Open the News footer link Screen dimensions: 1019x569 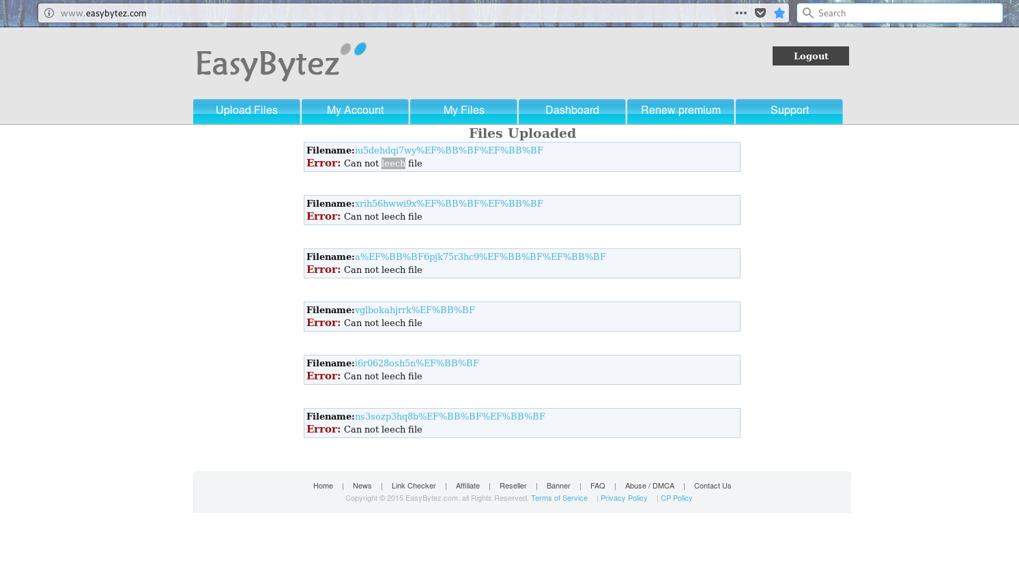(x=362, y=486)
